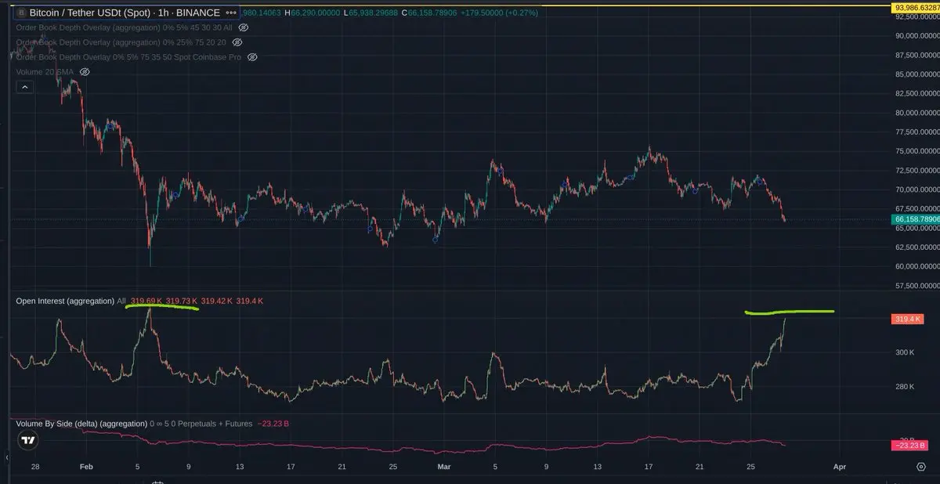Click the Volume By Side (delta) legend label
Image resolution: width=940 pixels, height=484 pixels.
pos(81,424)
